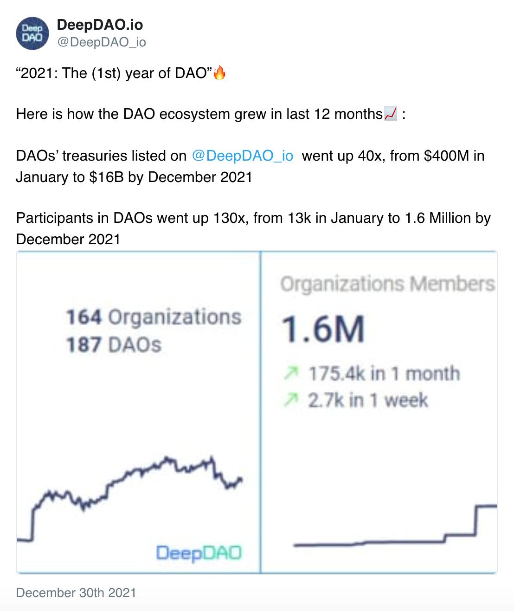Click the chart emoji after '12 months'
Image resolution: width=514 pixels, height=611 pixels.
[391, 114]
